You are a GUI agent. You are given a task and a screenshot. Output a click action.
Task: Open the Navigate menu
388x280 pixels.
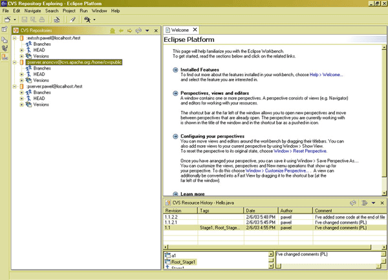click(x=32, y=11)
